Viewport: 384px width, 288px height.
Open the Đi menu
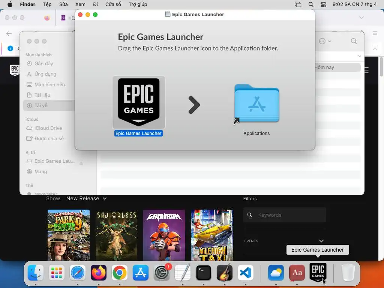point(96,4)
